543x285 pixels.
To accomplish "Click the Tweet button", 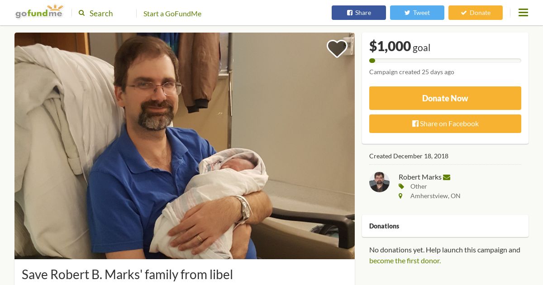I will click(417, 13).
